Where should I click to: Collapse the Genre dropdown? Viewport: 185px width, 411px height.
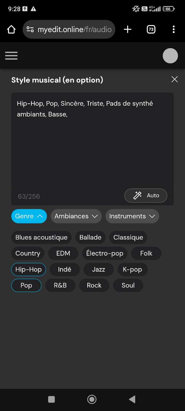pyautogui.click(x=29, y=216)
